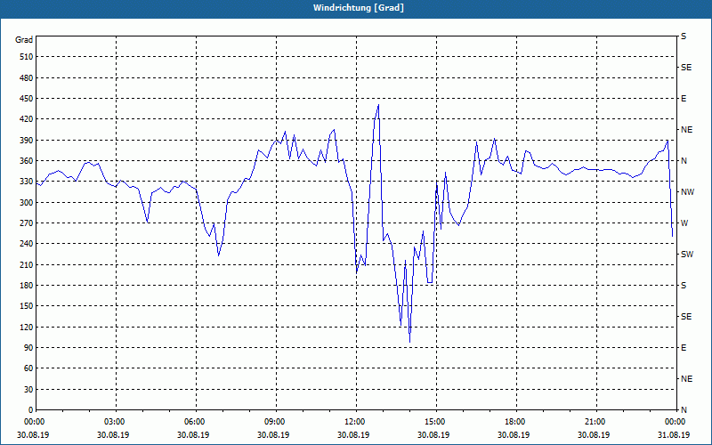Select the 270 degree axis label
The width and height of the screenshot is (712, 445).
pyautogui.click(x=26, y=223)
